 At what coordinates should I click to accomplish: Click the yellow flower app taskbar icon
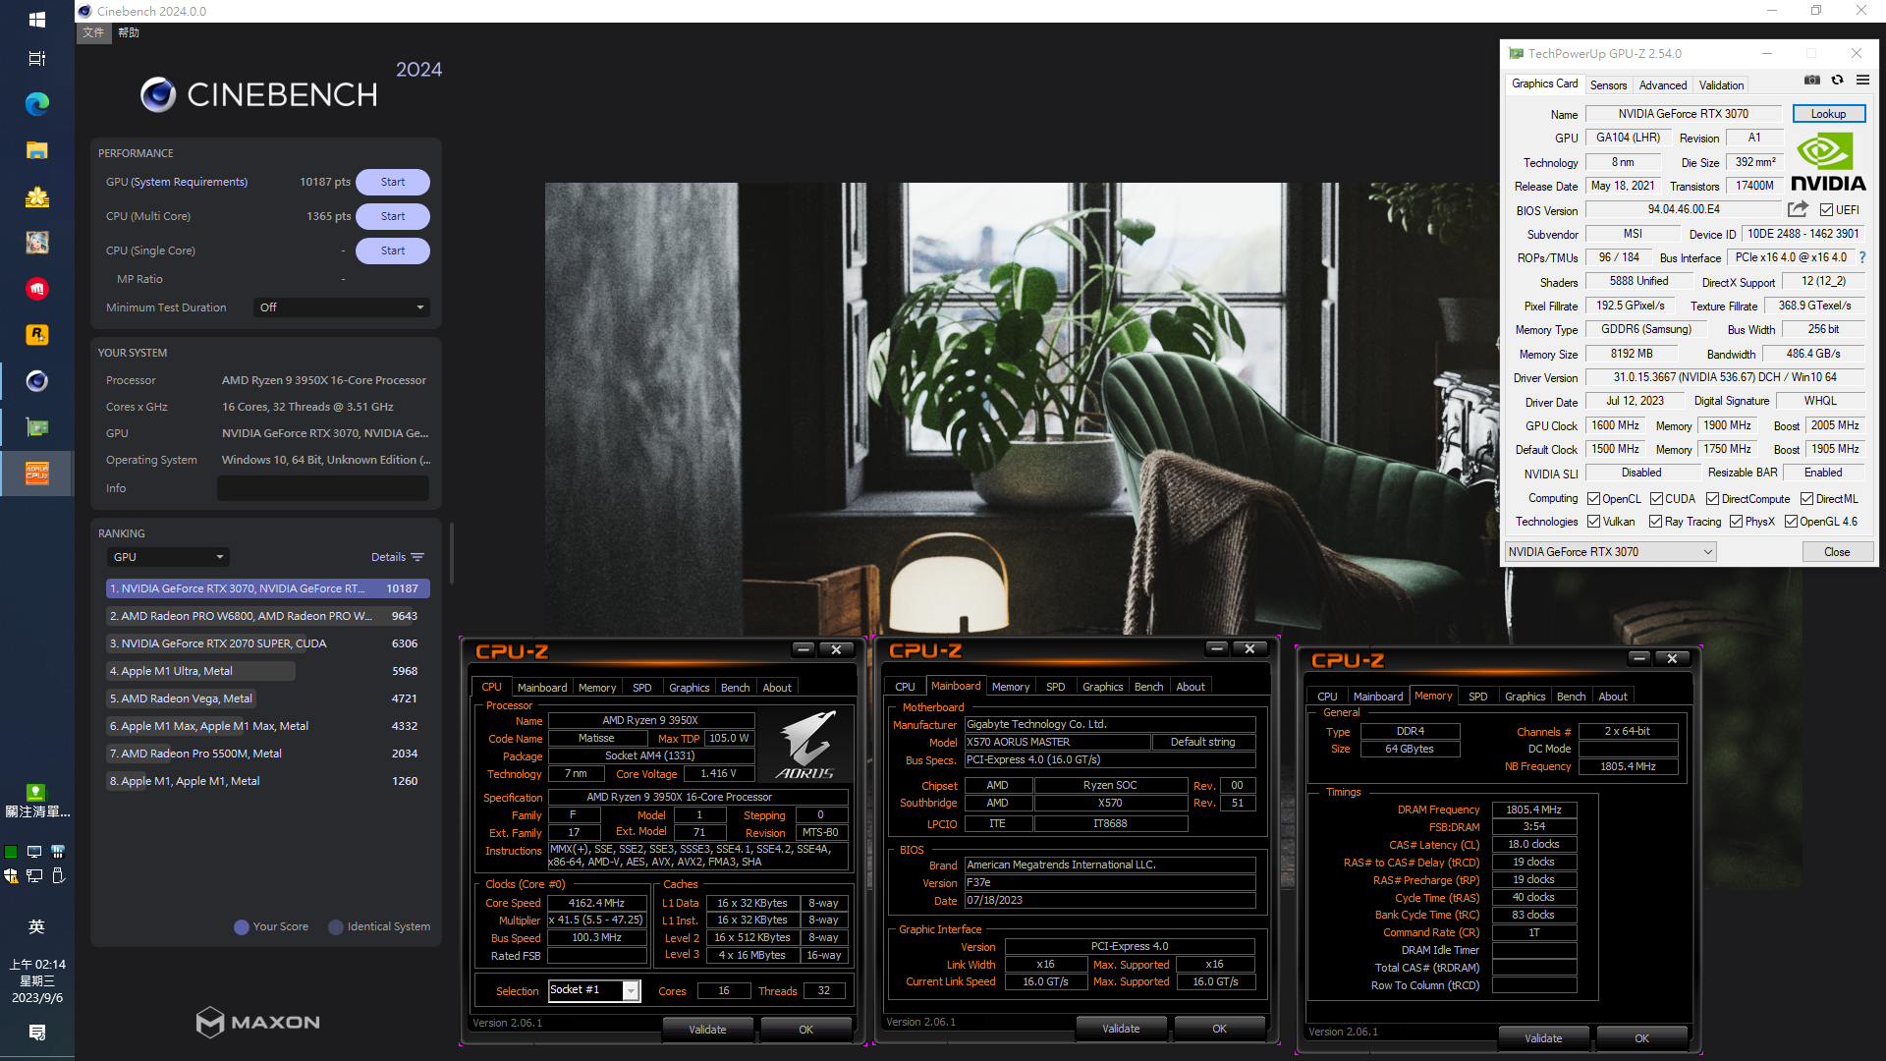[x=36, y=196]
